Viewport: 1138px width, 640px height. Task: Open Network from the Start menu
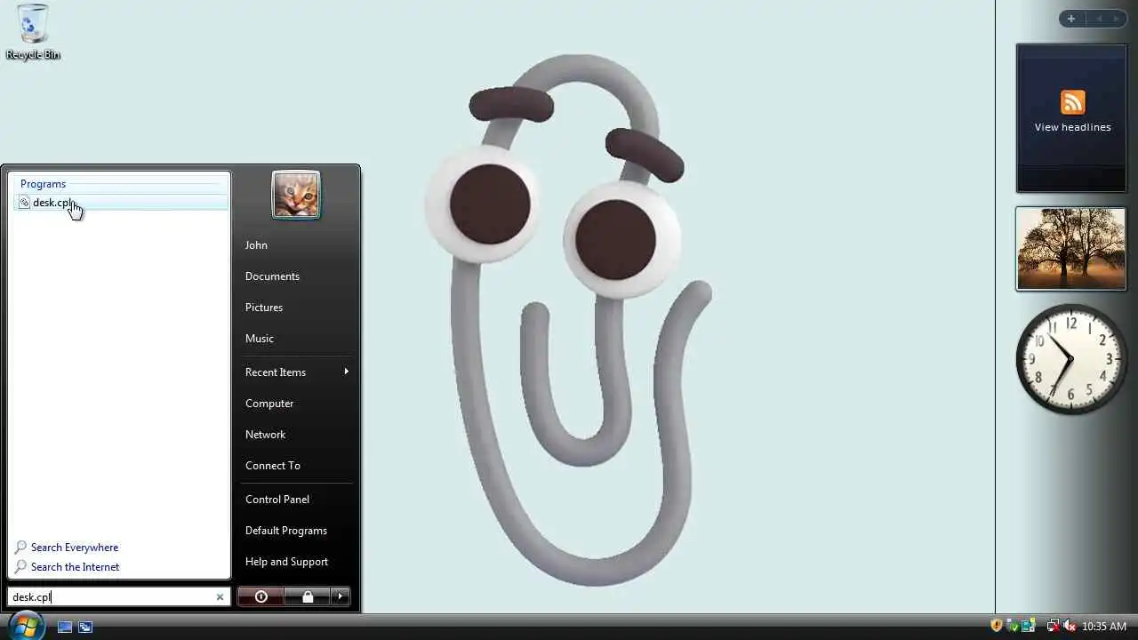click(265, 435)
